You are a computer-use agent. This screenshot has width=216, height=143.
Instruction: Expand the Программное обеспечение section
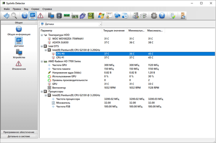(x=19, y=132)
